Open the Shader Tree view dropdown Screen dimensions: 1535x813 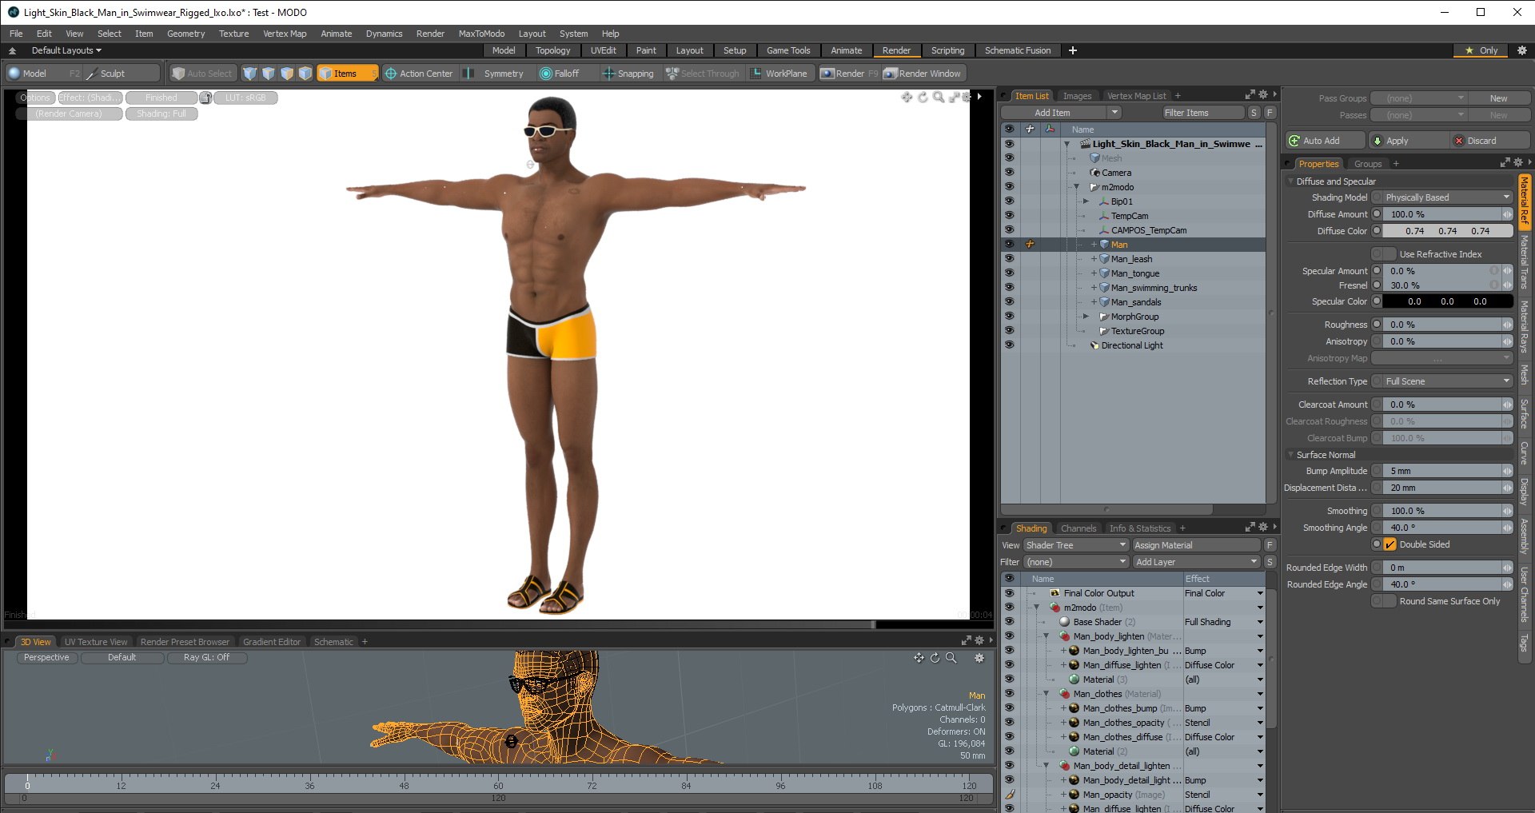(1075, 545)
